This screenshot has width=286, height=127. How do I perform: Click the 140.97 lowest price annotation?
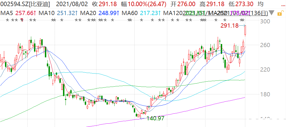tap(155, 118)
